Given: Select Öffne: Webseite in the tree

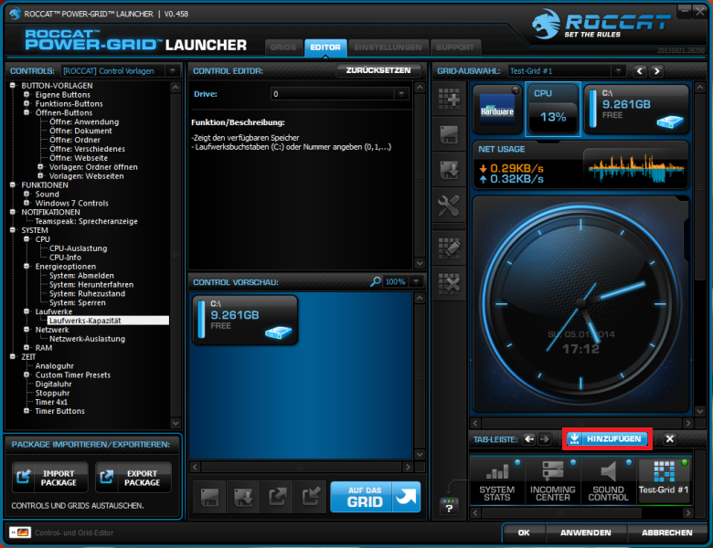Looking at the screenshot, I should click(79, 158).
